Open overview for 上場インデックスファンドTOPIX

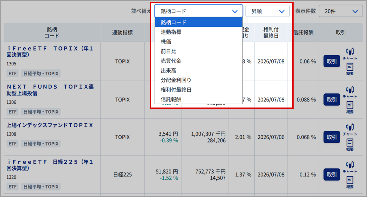coord(350,145)
